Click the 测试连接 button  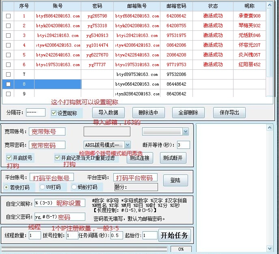coord(140,158)
